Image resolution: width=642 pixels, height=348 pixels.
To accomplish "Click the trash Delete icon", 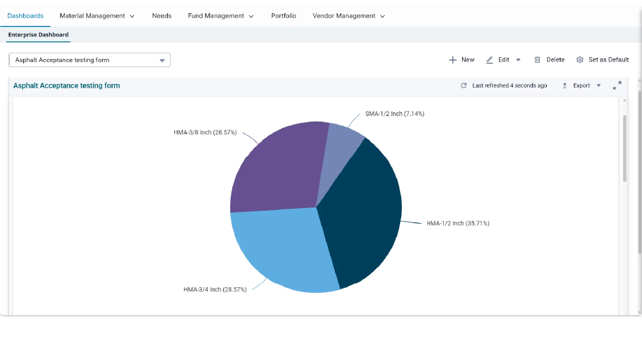I will 537,60.
